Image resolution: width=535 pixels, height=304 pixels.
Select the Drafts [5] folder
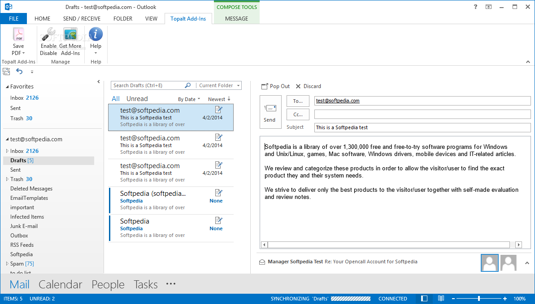click(x=48, y=160)
